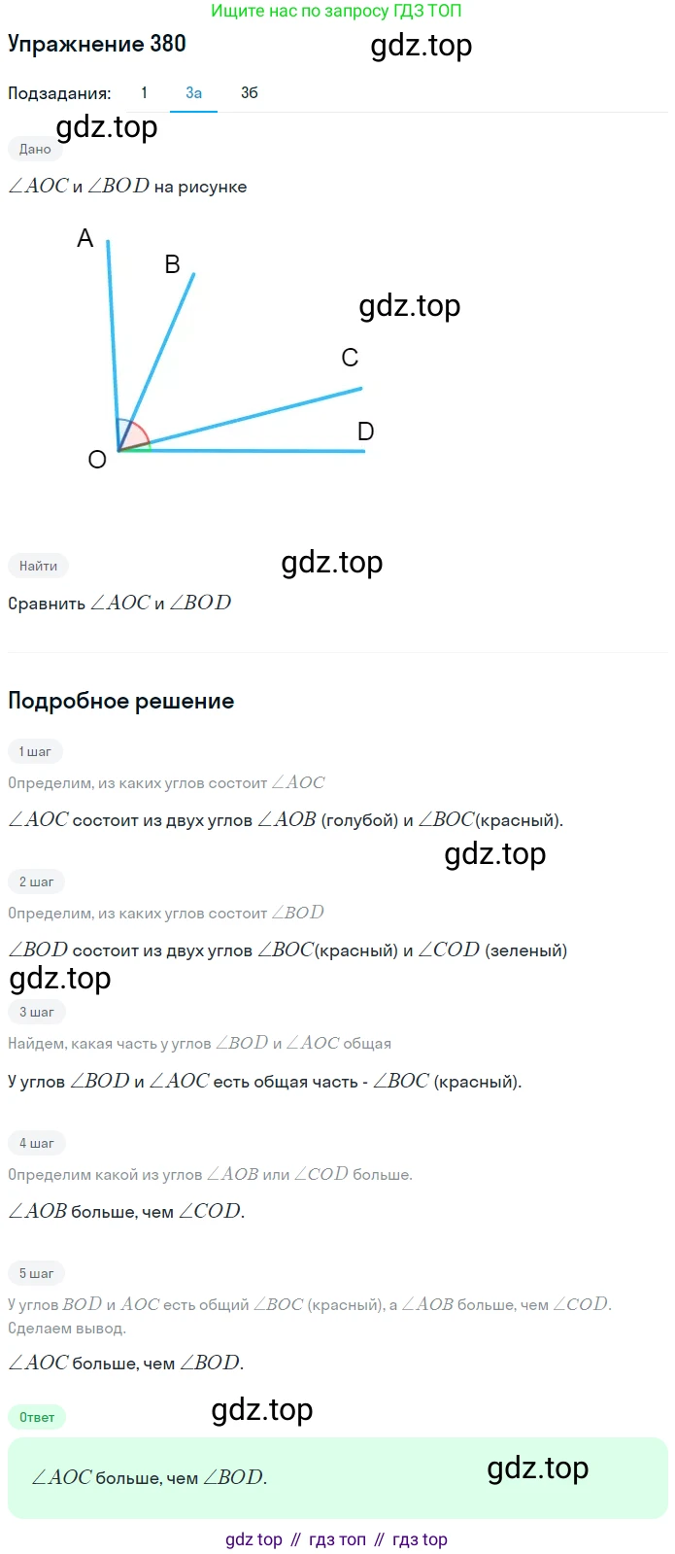Click the 3 шаг step badge

[x=36, y=1012]
